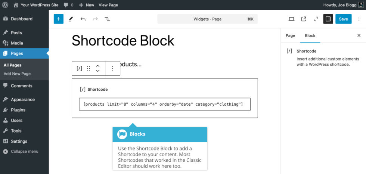Click the Shortcode label inside block
This screenshot has height=174, width=366.
[x=97, y=89]
